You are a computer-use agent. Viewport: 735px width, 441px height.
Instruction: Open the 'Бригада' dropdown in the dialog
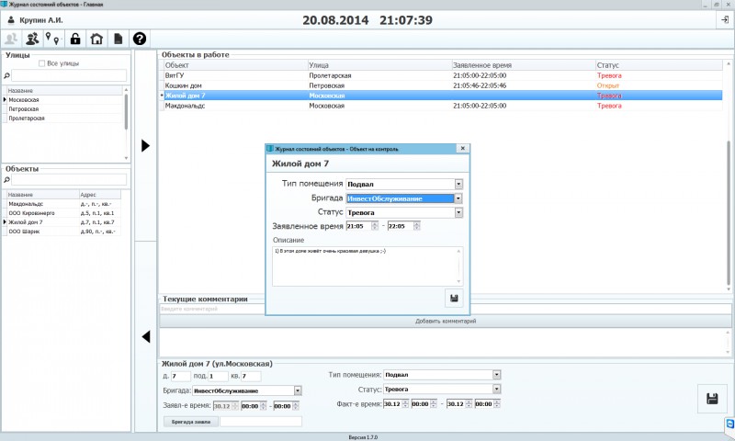point(458,198)
